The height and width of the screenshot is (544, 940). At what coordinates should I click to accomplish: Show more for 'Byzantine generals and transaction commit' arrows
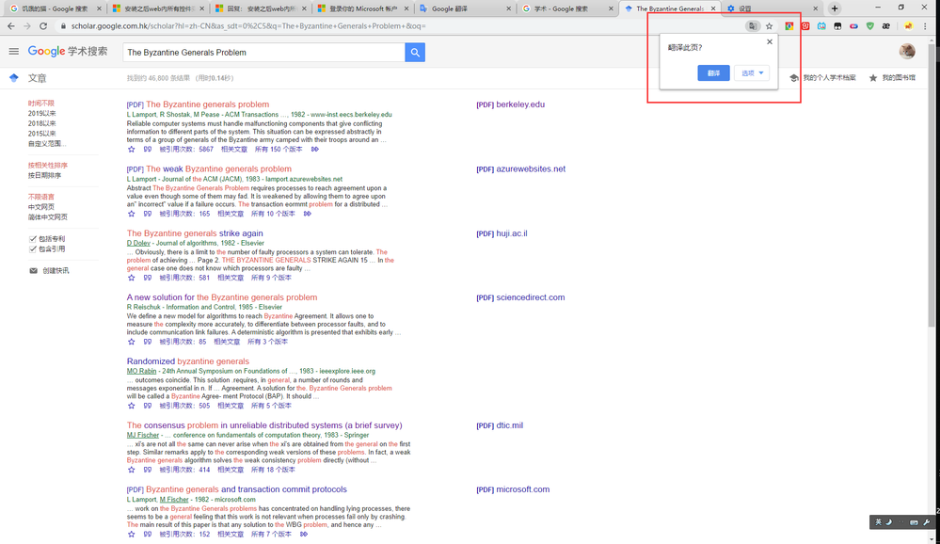tap(304, 534)
